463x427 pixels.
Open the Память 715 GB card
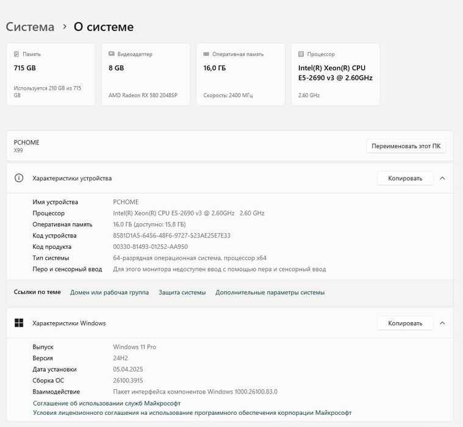click(51, 74)
